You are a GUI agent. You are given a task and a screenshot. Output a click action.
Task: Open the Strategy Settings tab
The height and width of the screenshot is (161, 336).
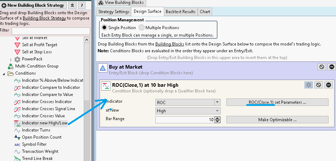[x=114, y=12]
